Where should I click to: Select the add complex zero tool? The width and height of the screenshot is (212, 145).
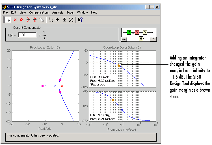click(x=35, y=20)
